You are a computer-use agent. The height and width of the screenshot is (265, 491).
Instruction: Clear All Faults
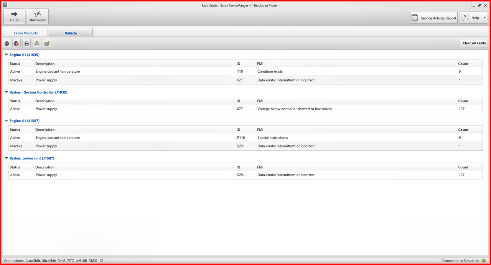[x=474, y=43]
